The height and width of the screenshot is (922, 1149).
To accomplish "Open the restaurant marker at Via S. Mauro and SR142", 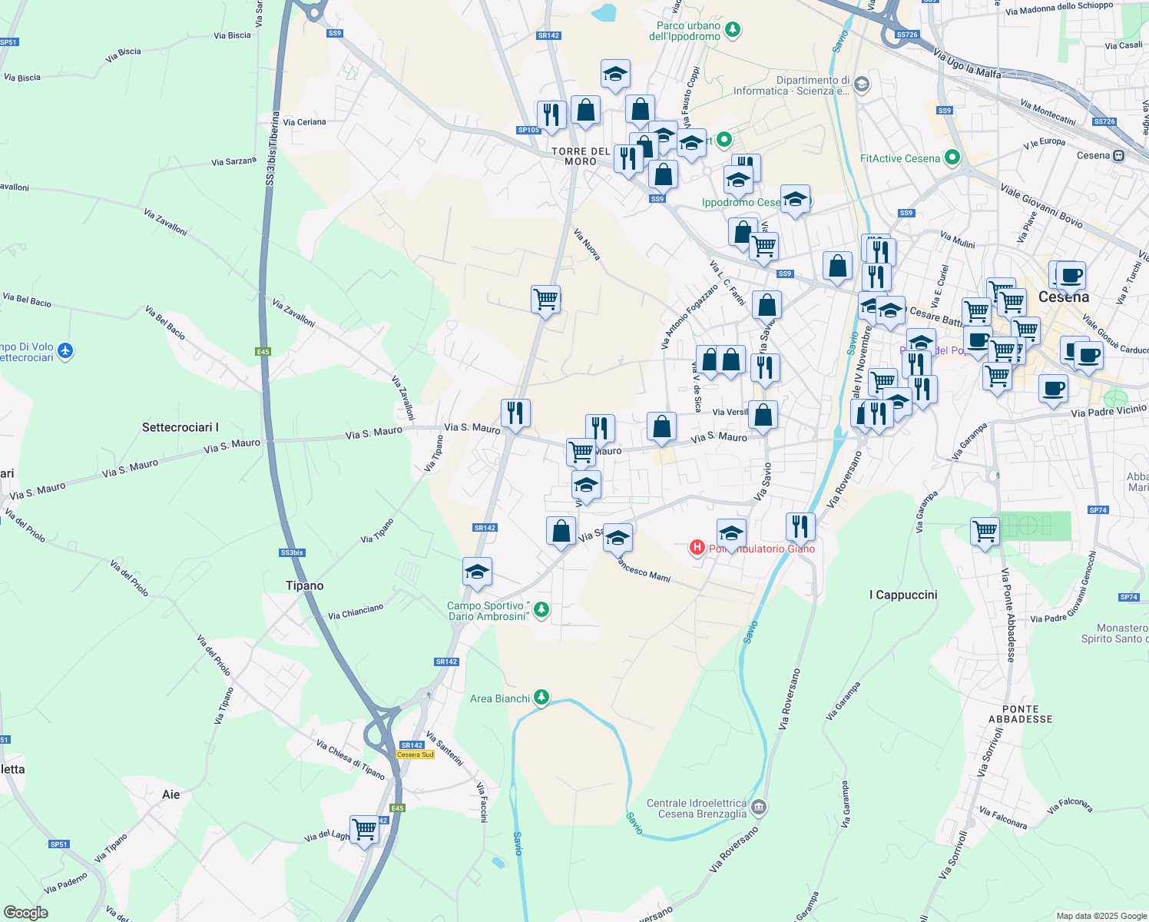I will coord(515,413).
